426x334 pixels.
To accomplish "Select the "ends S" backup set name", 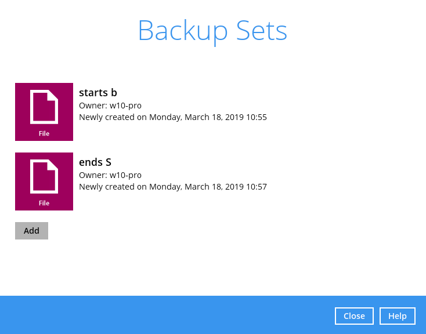I will pyautogui.click(x=95, y=162).
